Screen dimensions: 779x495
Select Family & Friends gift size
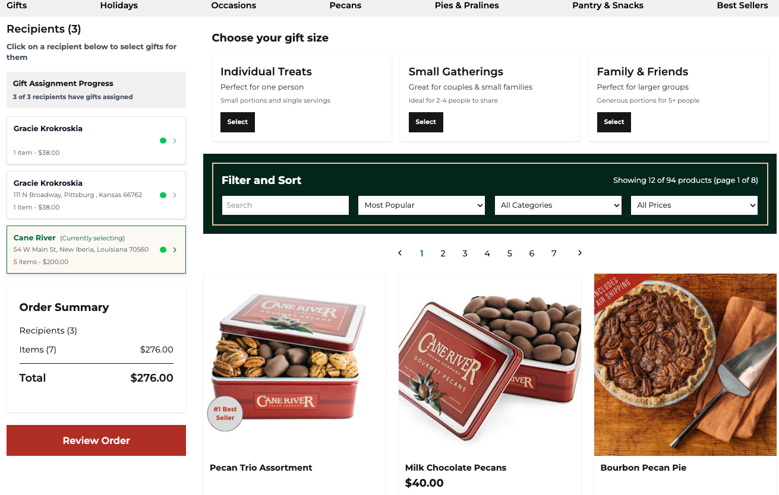[x=614, y=122]
